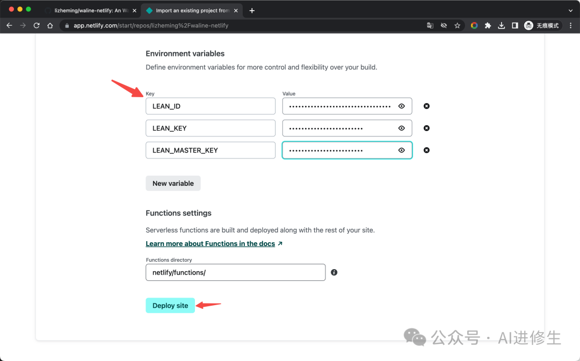Click the Deploy site button
The image size is (580, 361).
click(x=170, y=306)
